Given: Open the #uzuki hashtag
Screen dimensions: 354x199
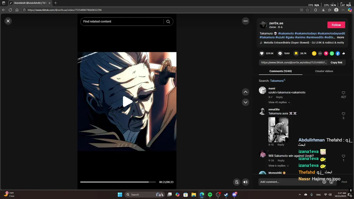Looking at the screenshot, I should click(x=280, y=37).
